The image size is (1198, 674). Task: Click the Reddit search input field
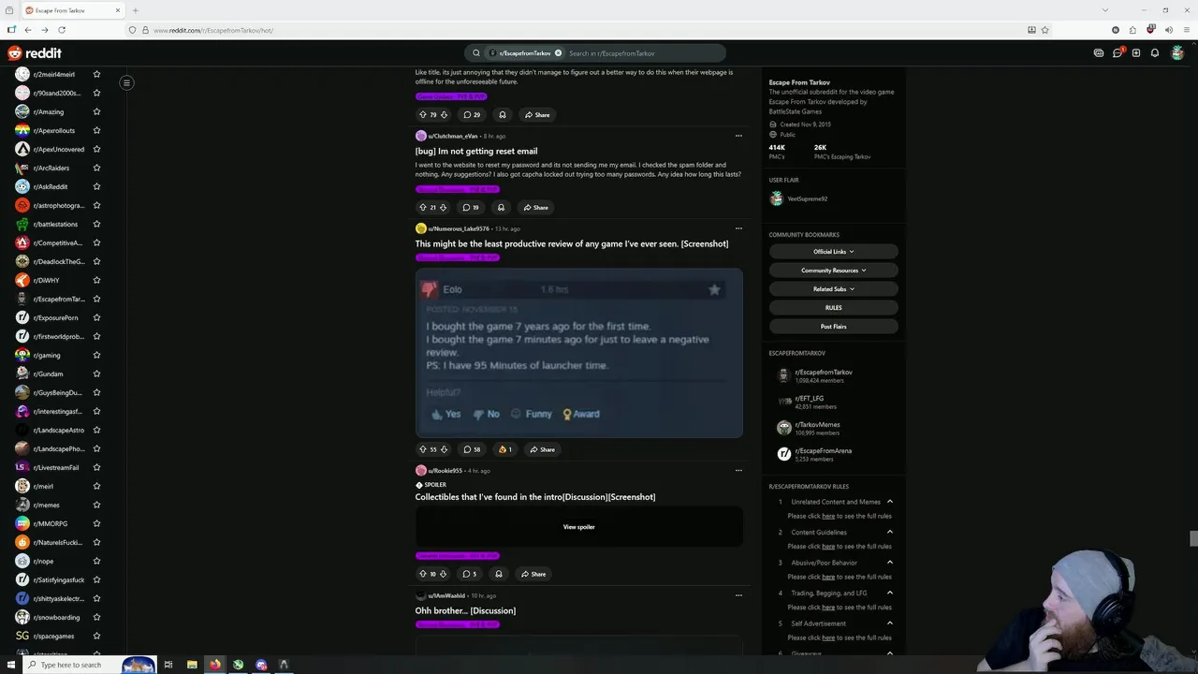point(641,53)
